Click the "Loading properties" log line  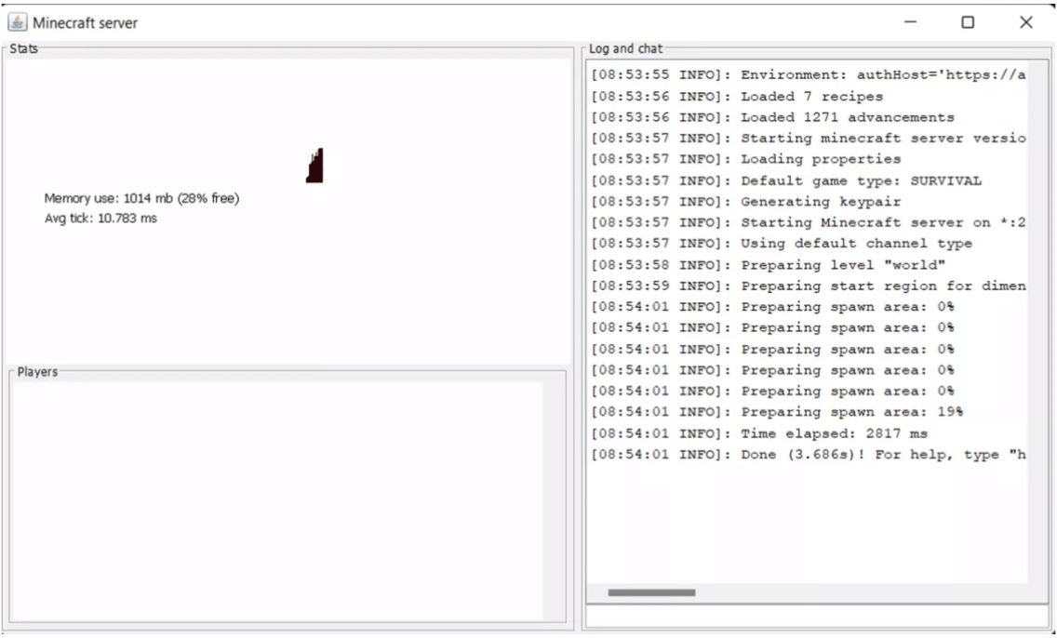coord(746,159)
